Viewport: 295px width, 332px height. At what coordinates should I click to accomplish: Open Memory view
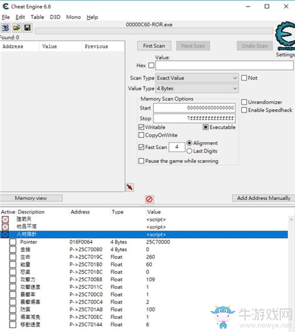pos(31,198)
